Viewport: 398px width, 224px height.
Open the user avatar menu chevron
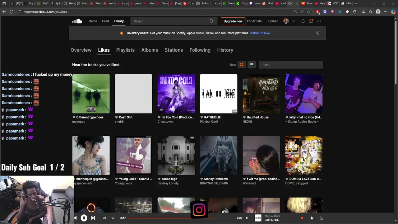(293, 21)
